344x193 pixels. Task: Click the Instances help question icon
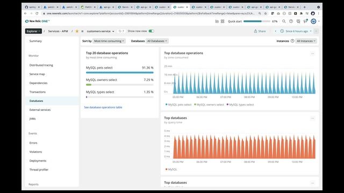[x=292, y=41]
